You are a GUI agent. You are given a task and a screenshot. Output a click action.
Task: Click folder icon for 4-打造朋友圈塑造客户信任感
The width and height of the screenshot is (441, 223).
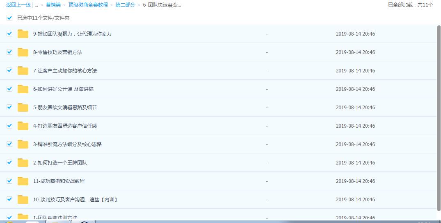point(23,126)
